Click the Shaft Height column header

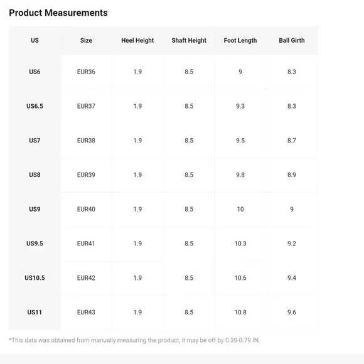[x=189, y=40]
